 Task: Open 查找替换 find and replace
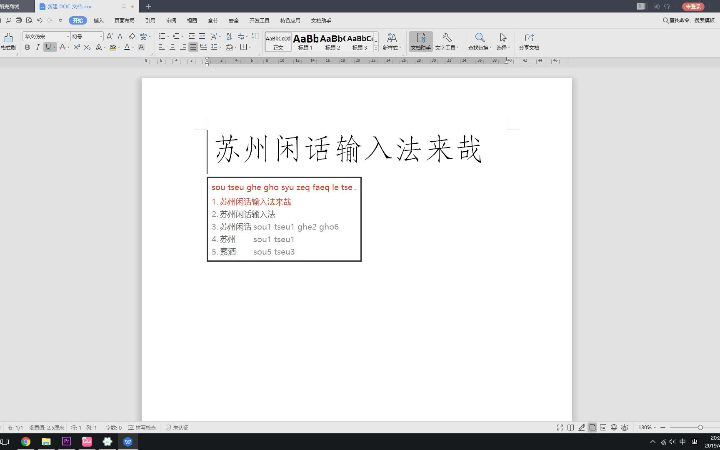click(480, 42)
